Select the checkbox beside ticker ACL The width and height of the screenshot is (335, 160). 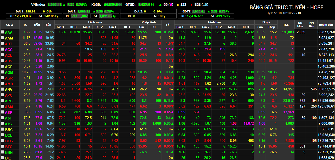click(x=2, y=55)
